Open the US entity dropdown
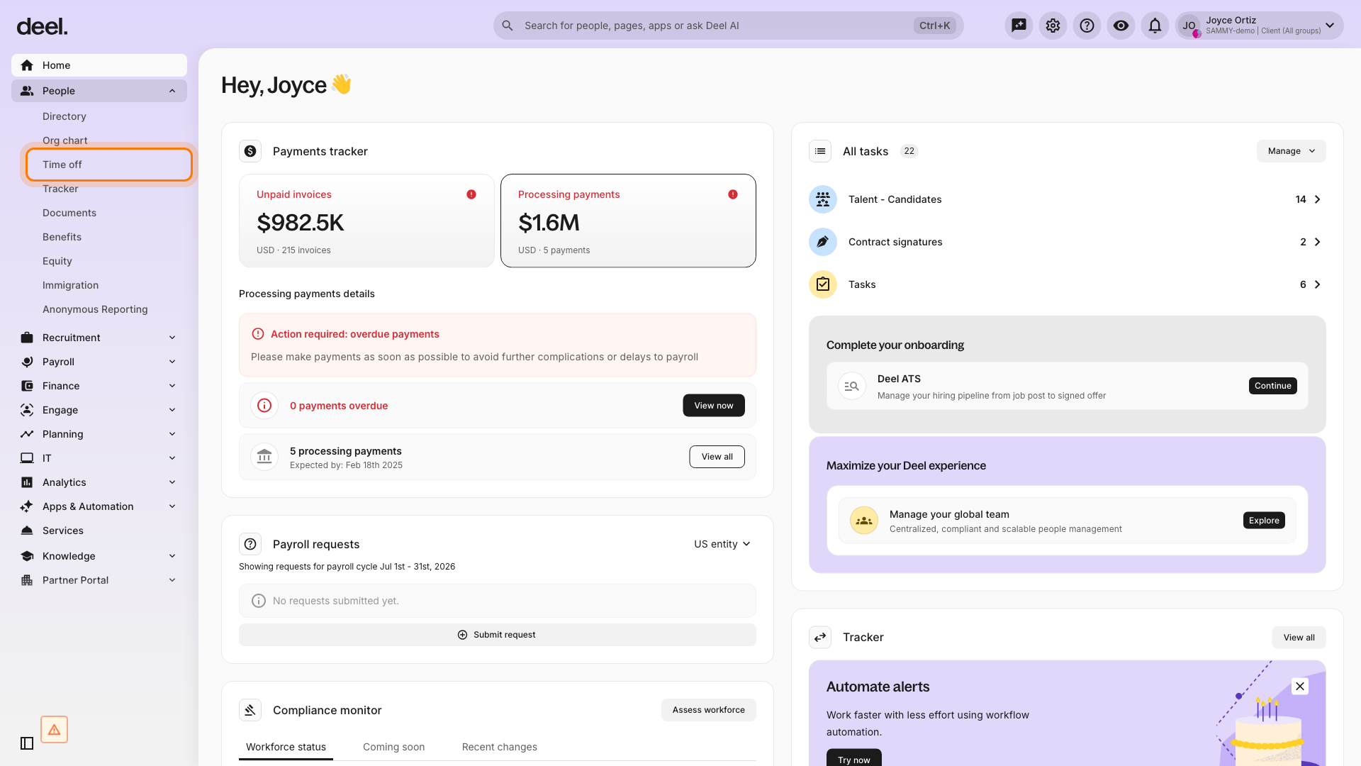1361x766 pixels. [722, 544]
